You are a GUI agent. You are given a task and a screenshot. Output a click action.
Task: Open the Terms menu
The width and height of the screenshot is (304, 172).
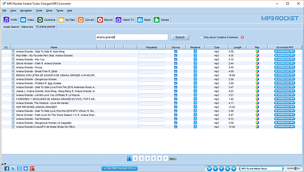59,11
